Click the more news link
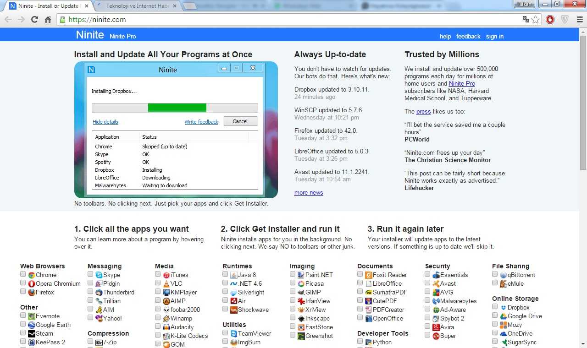The image size is (587, 348). [309, 193]
